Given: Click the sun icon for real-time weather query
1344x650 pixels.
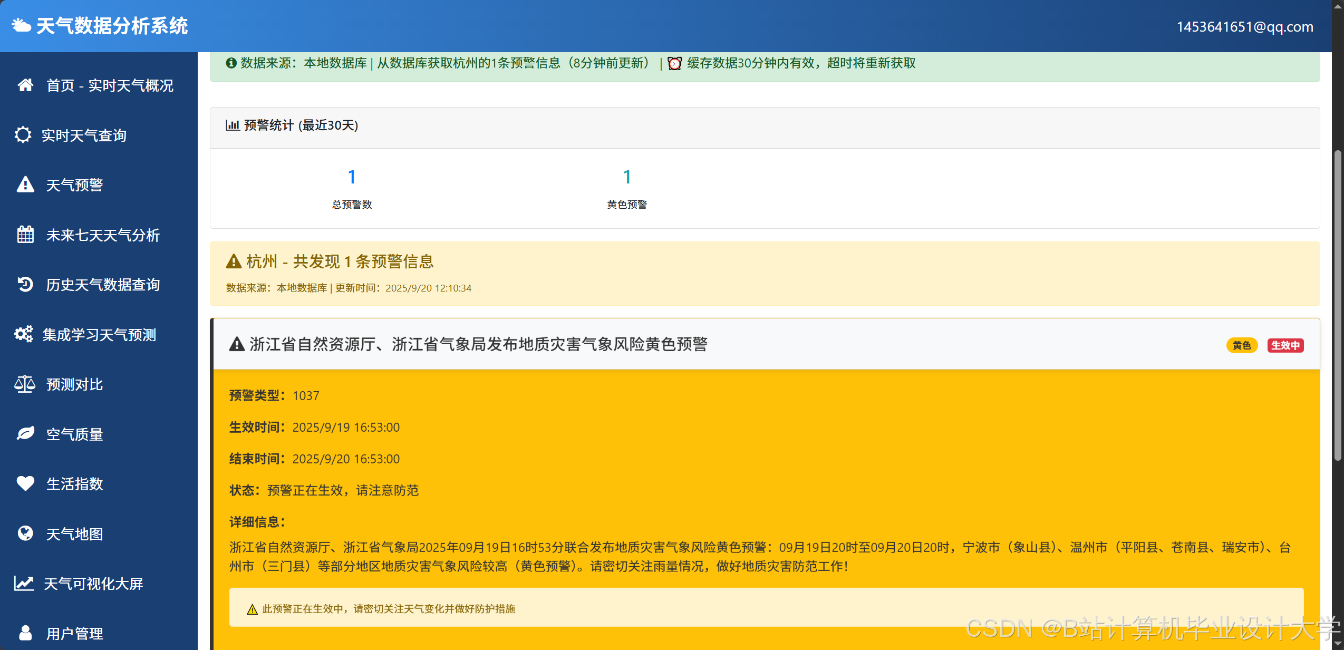Looking at the screenshot, I should point(23,135).
